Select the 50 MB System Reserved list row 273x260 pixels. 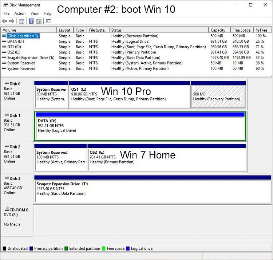[x=136, y=63]
